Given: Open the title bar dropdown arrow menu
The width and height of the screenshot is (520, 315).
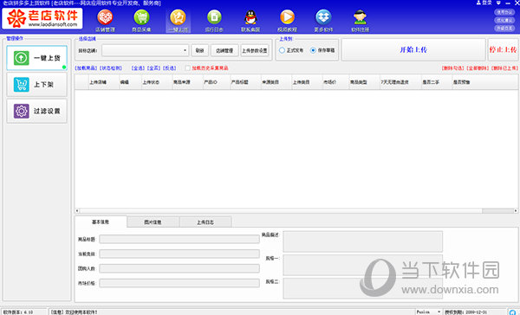Looking at the screenshot, I should coord(498,3).
